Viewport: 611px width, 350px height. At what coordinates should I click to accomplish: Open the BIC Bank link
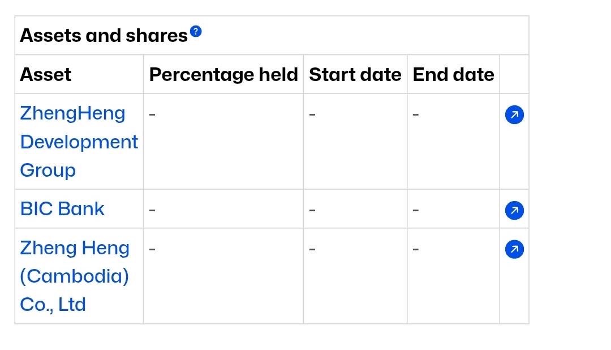pyautogui.click(x=62, y=208)
